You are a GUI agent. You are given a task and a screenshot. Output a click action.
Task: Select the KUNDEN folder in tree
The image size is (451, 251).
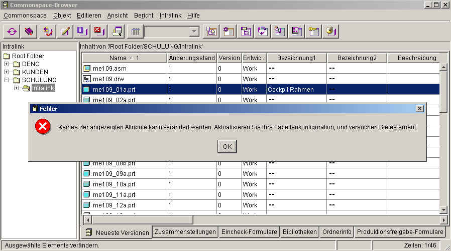(35, 72)
